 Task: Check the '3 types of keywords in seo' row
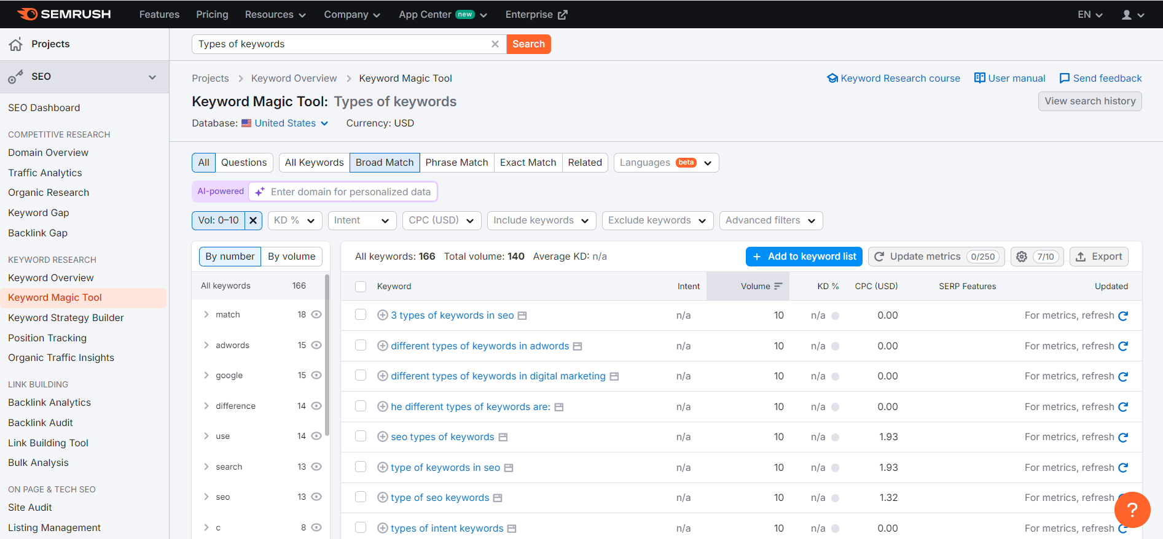pyautogui.click(x=361, y=314)
